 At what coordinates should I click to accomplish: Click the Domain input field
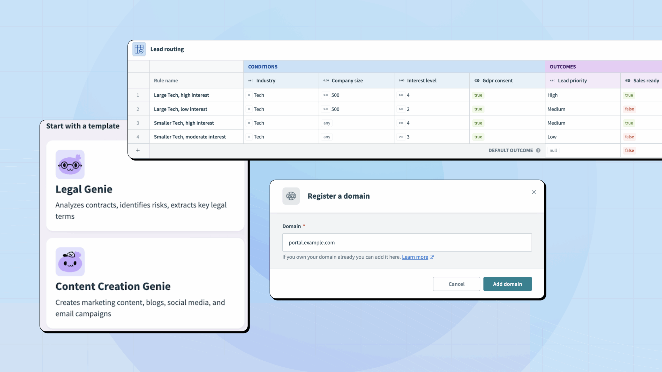[407, 243]
